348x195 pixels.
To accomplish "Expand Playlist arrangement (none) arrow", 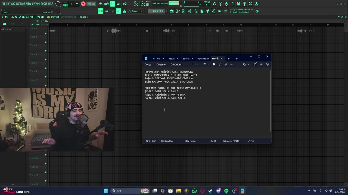I will click(x=88, y=17).
